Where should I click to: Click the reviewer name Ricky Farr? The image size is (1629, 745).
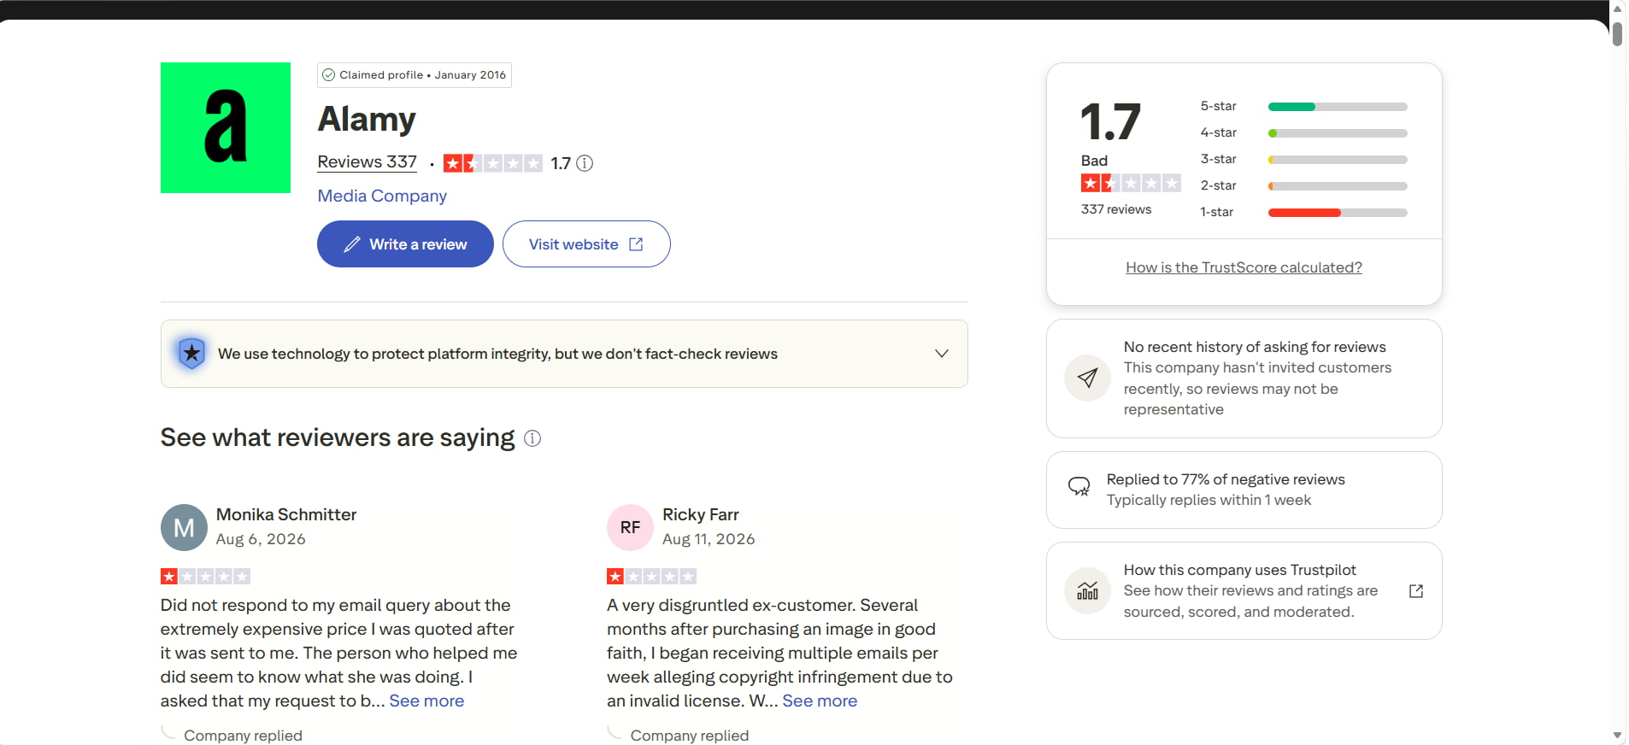tap(701, 514)
